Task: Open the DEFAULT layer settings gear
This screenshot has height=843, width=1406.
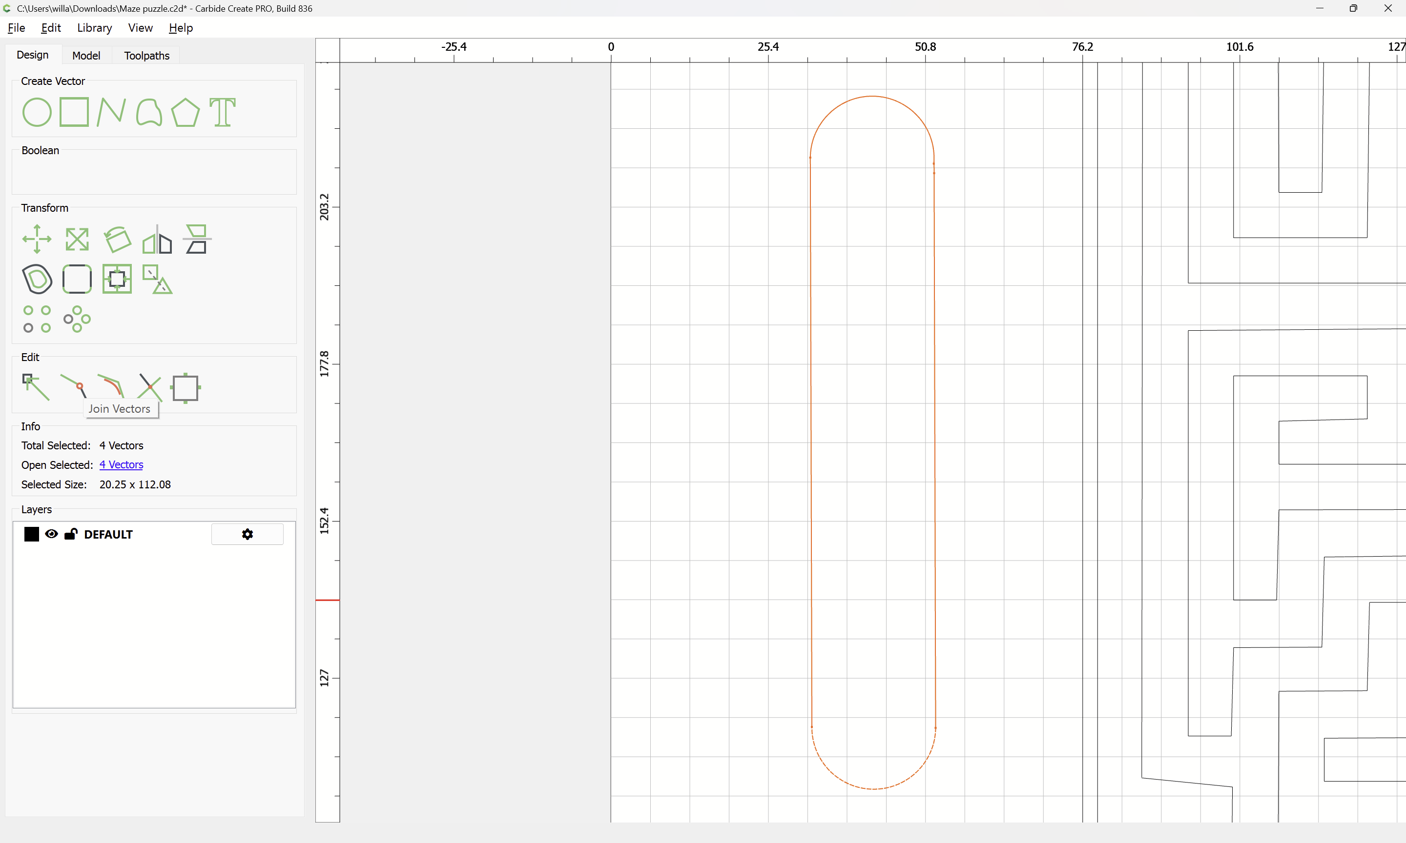Action: (247, 534)
